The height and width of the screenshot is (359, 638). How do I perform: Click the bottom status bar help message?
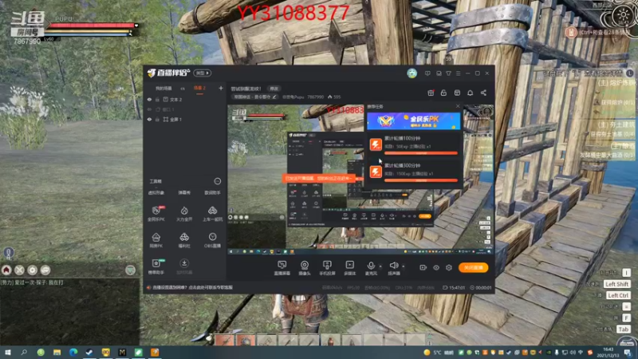point(193,287)
